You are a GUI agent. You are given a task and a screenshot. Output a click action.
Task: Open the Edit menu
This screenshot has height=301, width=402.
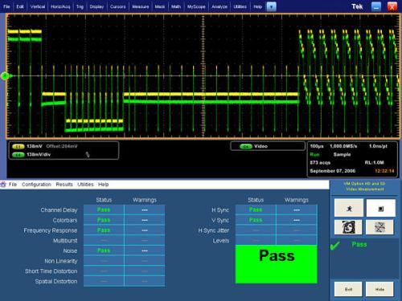[20, 6]
